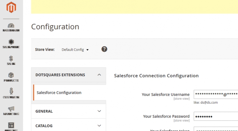Click the Magento logo icon
Screen dimensions: 238x131
point(11,7)
